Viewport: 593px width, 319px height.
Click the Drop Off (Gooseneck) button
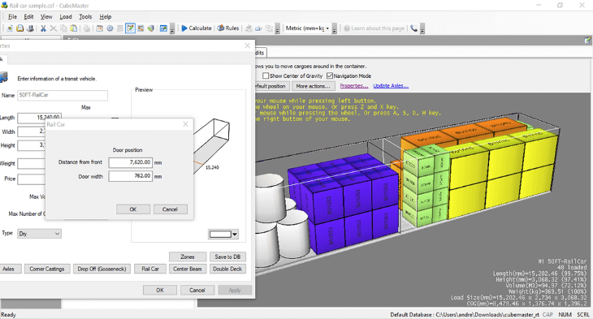(102, 269)
